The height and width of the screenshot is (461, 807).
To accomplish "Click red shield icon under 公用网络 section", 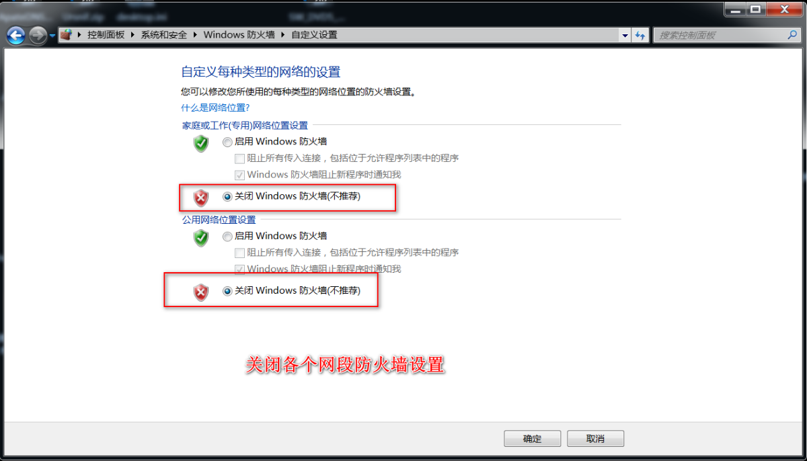I will tap(201, 292).
